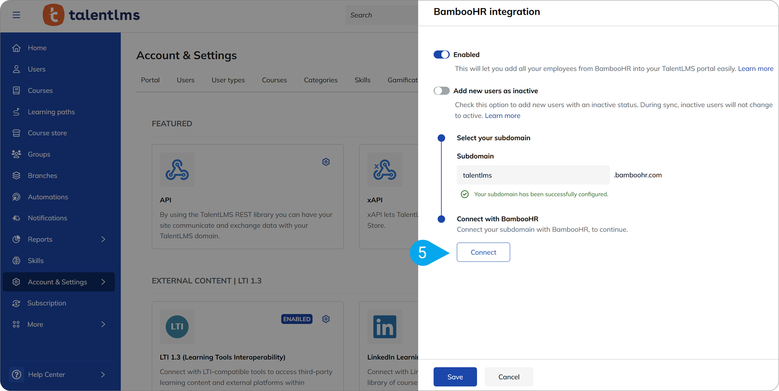Toggle Add new users as inactive

[441, 91]
